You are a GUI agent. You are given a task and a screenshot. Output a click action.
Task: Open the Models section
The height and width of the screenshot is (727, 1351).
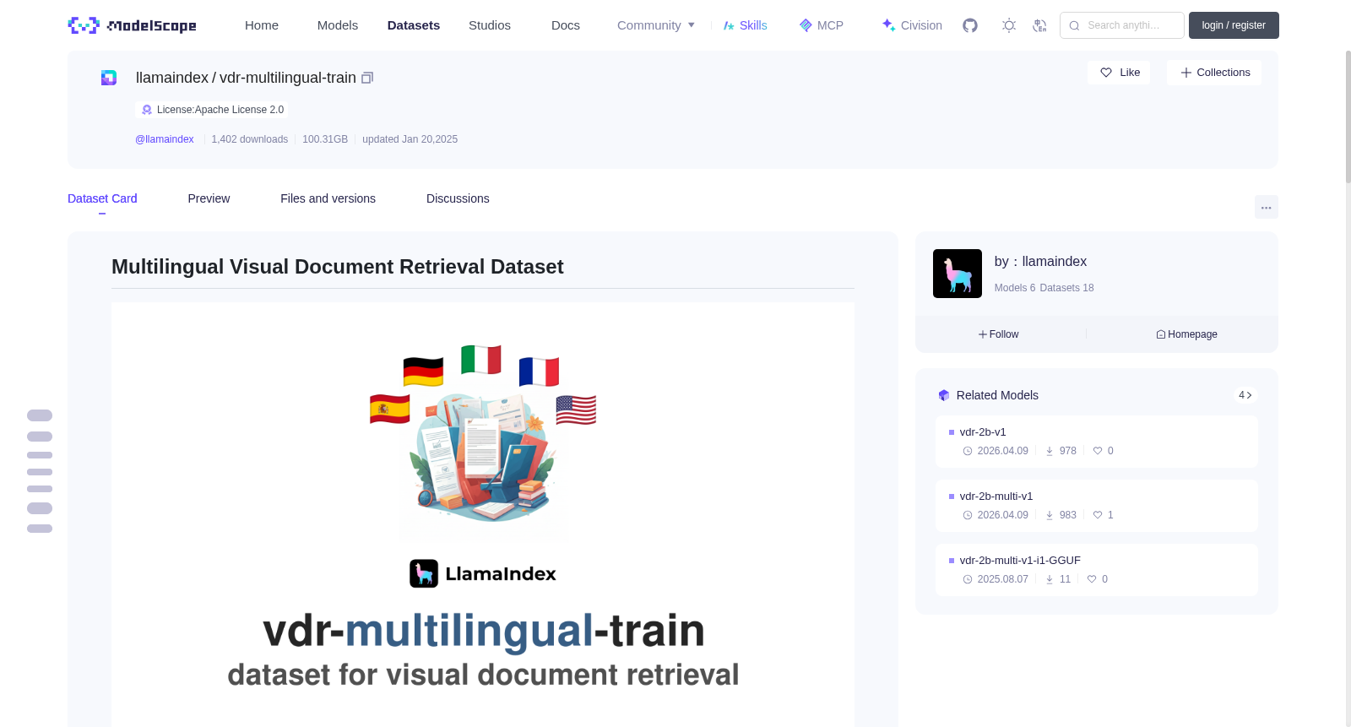(338, 25)
